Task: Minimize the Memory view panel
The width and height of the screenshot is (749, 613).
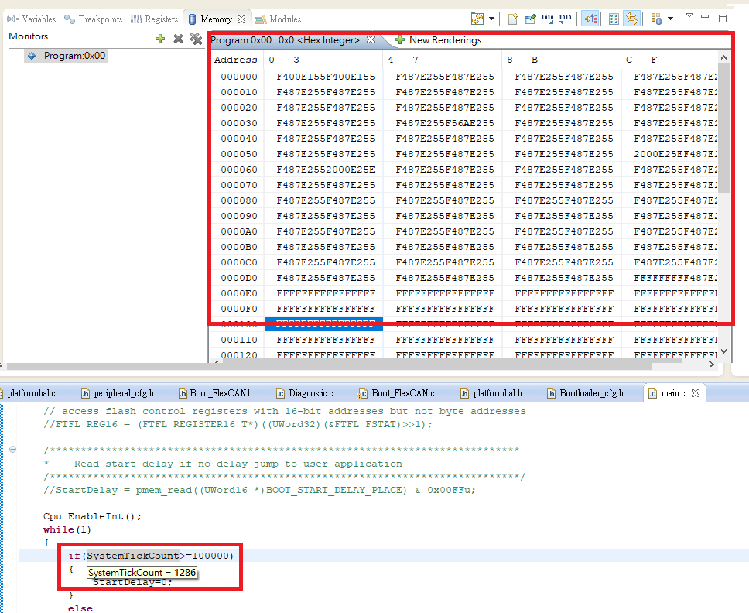Action: tap(705, 16)
